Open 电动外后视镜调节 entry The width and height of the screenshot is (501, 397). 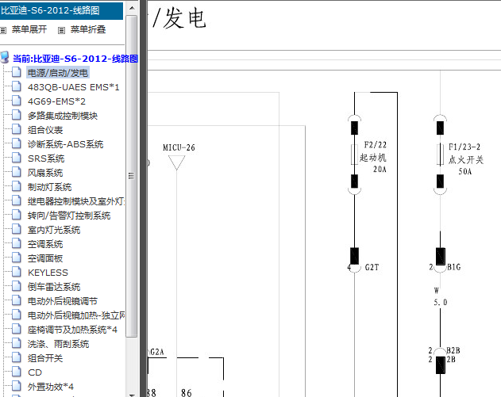[62, 301]
